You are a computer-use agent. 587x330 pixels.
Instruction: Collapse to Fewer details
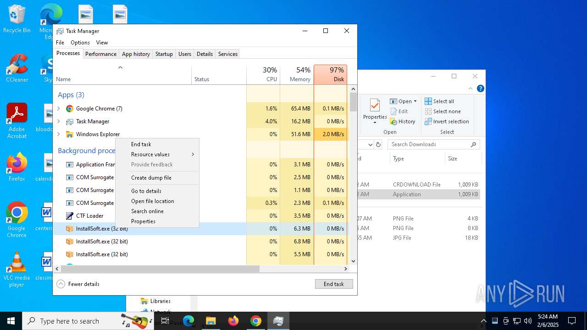[x=78, y=284]
